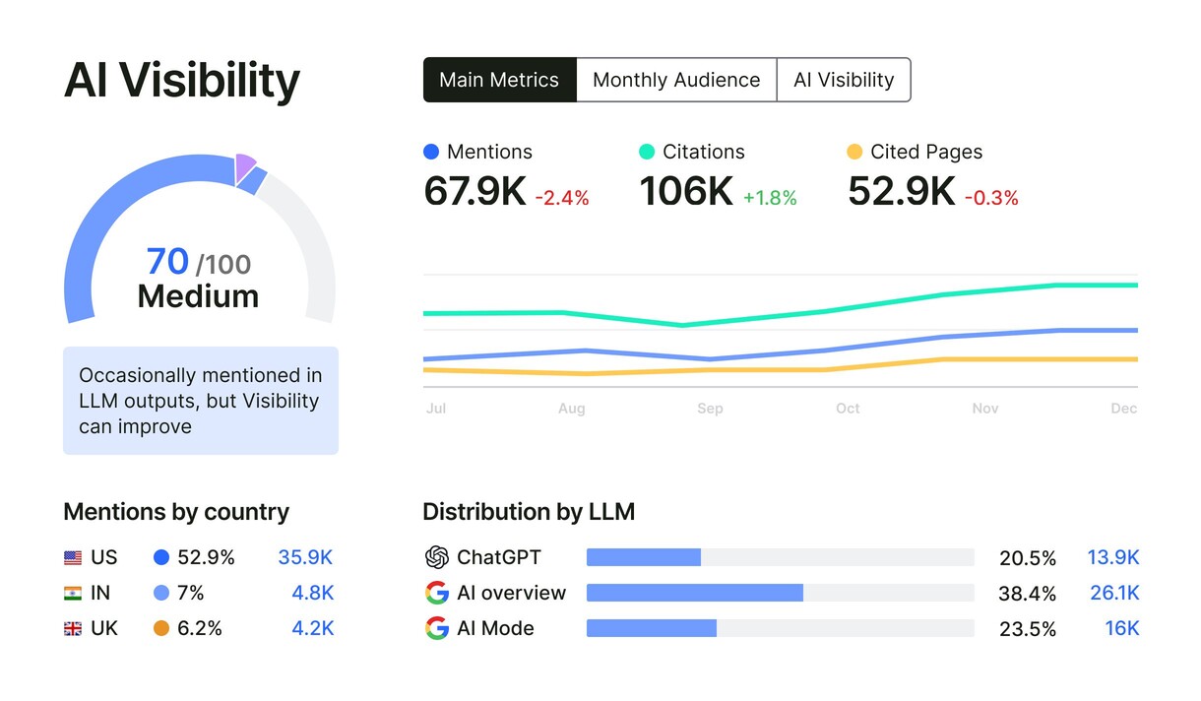This screenshot has height=701, width=1201.
Task: Click the Mentions metric label
Action: click(x=489, y=152)
